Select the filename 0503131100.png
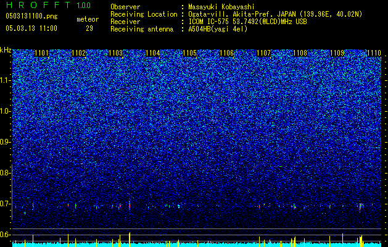388x247 pixels. (x=31, y=17)
